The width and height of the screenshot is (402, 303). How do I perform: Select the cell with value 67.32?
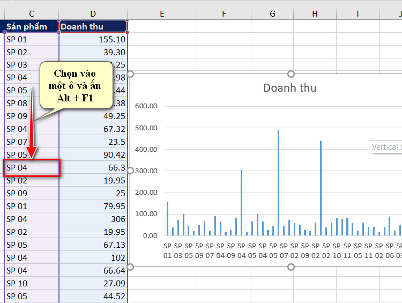pyautogui.click(x=93, y=129)
